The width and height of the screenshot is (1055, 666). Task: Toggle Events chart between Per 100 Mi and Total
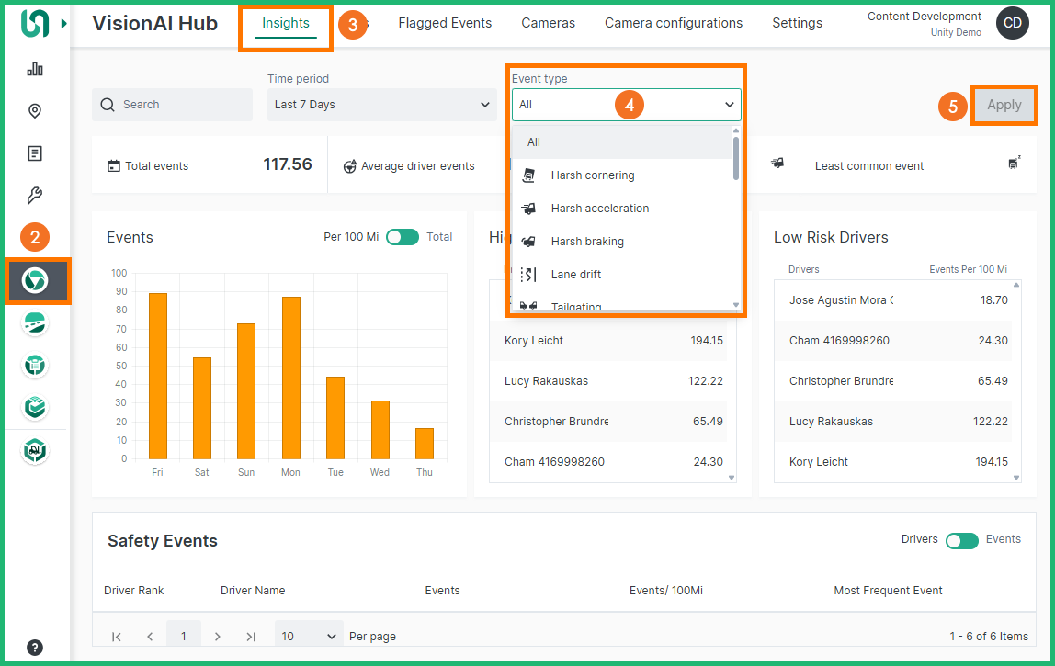(402, 237)
